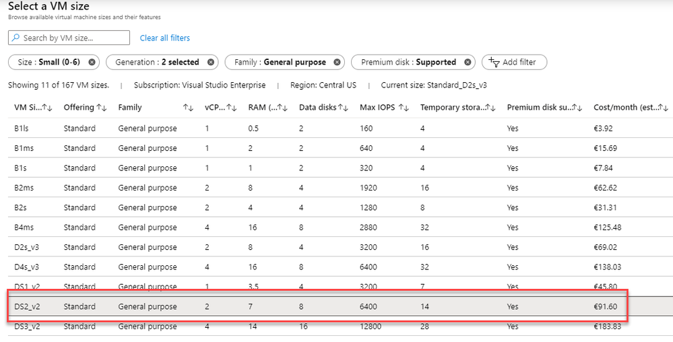The width and height of the screenshot is (673, 342).
Task: Remove the Premium disk Supported filter
Action: (468, 62)
